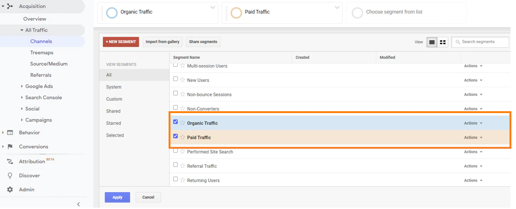This screenshot has width=516, height=209.
Task: Expand the Search Console tree item
Action: 22,97
